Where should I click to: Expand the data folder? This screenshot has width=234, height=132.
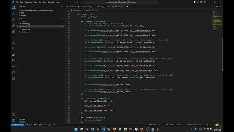click(x=22, y=13)
